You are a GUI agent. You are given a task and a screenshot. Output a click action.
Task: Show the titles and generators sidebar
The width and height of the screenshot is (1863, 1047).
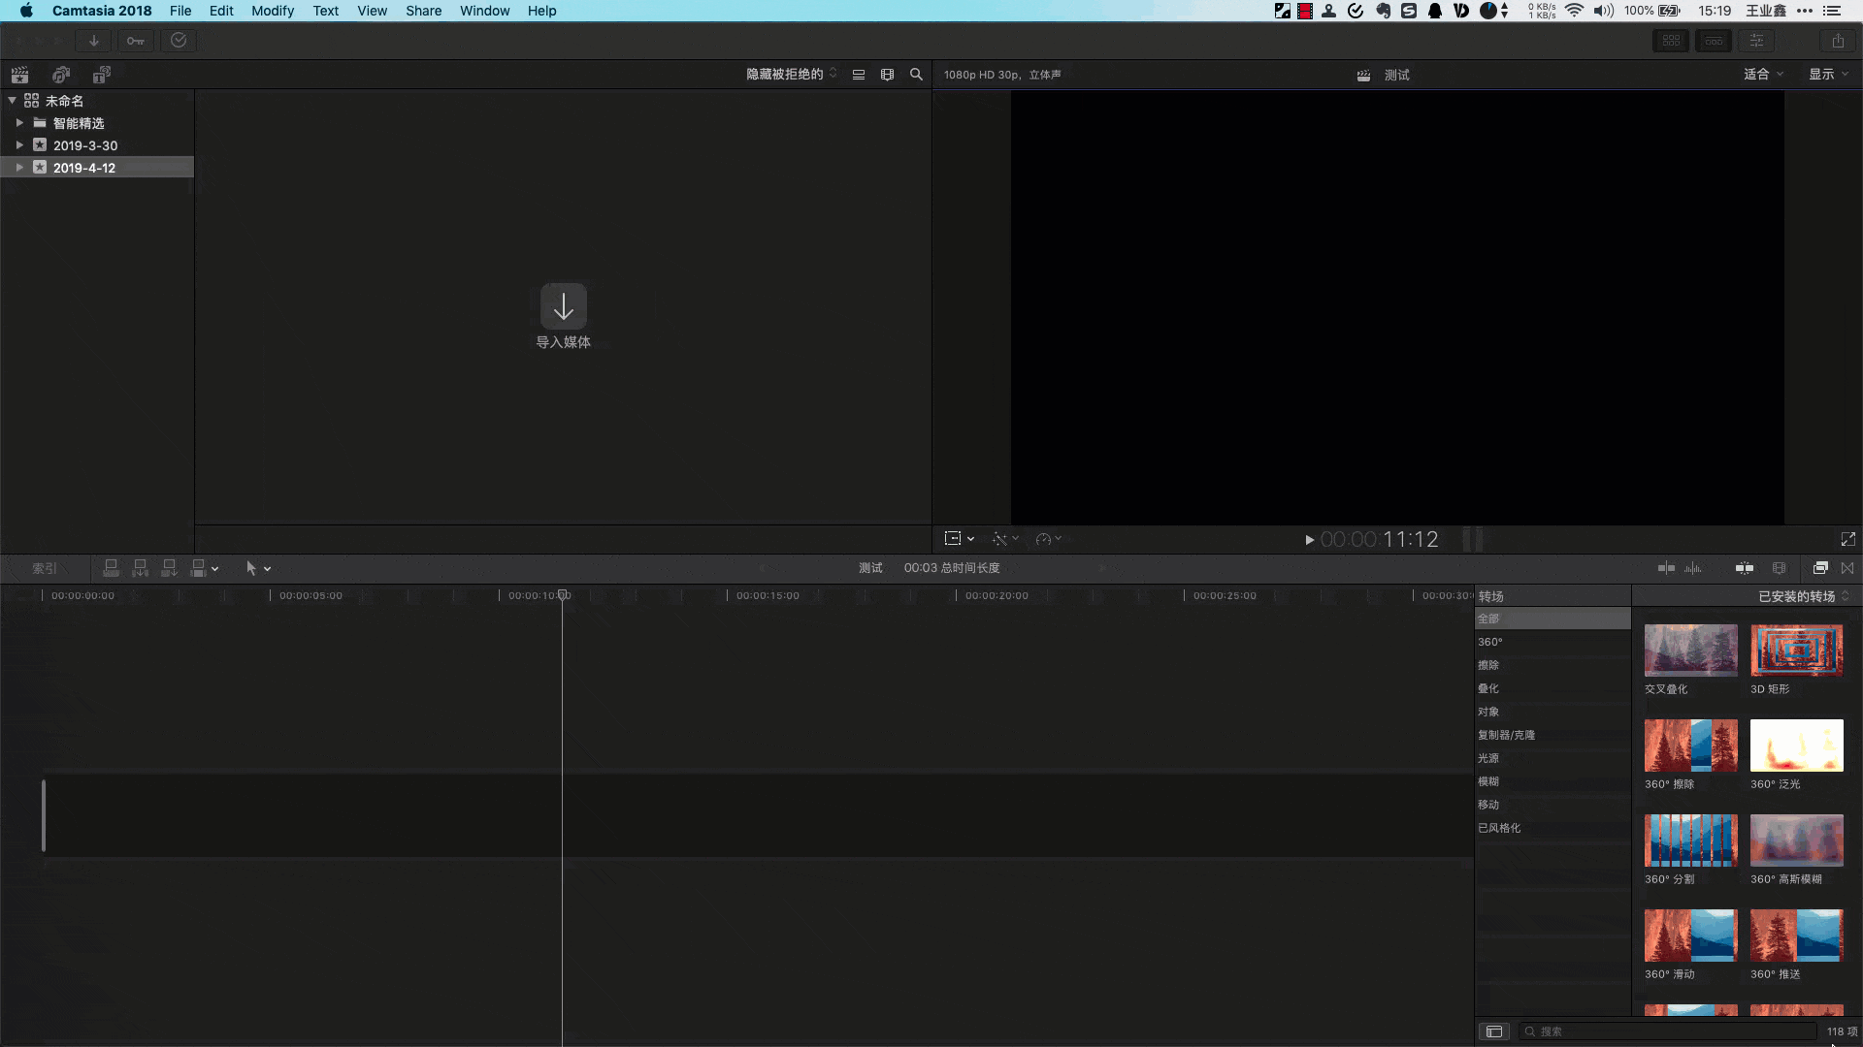pyautogui.click(x=102, y=75)
